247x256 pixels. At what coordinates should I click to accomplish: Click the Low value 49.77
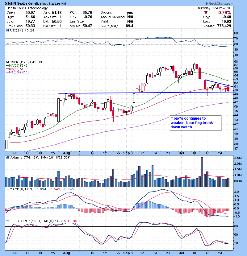point(30,21)
